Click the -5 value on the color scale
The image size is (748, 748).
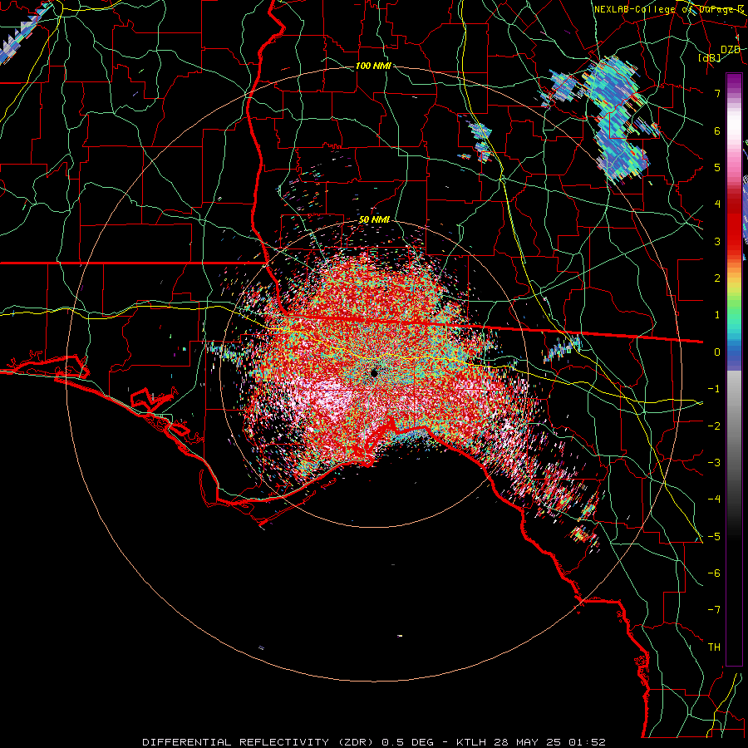click(x=714, y=536)
